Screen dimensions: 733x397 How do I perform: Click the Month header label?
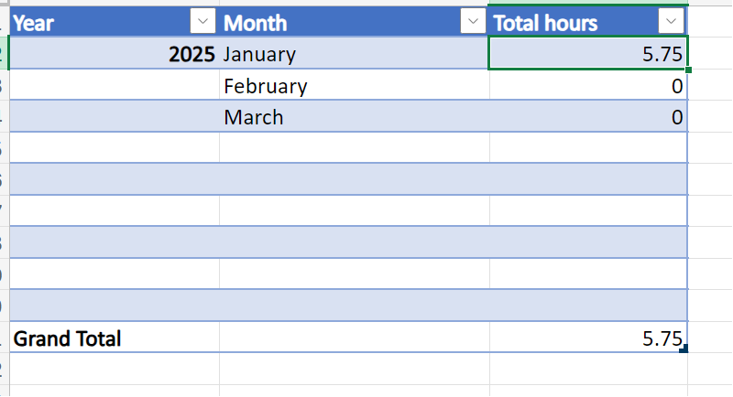(x=256, y=23)
